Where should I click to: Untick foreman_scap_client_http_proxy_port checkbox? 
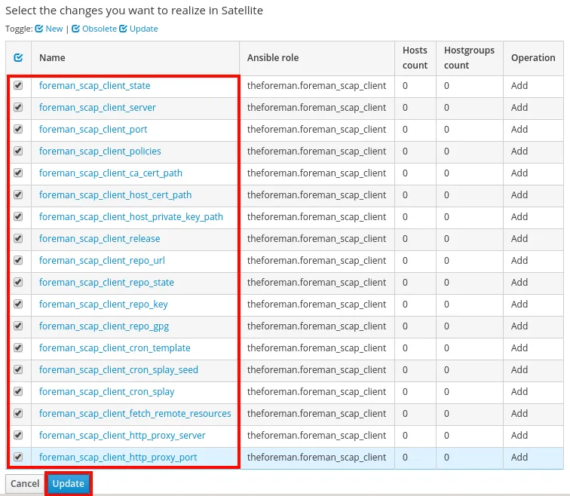pos(18,458)
